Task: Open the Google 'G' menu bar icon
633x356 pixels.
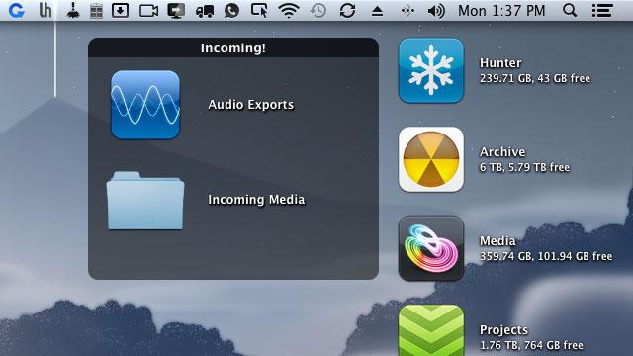Action: (x=16, y=11)
